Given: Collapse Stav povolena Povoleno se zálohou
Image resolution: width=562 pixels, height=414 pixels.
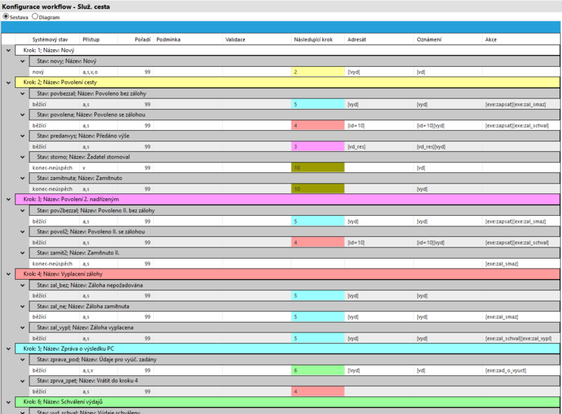Looking at the screenshot, I should pyautogui.click(x=22, y=115).
